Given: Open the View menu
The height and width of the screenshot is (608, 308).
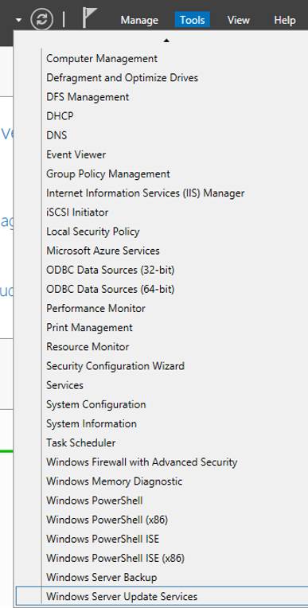Looking at the screenshot, I should (238, 20).
